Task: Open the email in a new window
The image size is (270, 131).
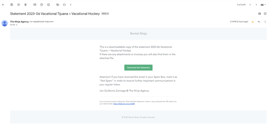Action: click(x=265, y=14)
